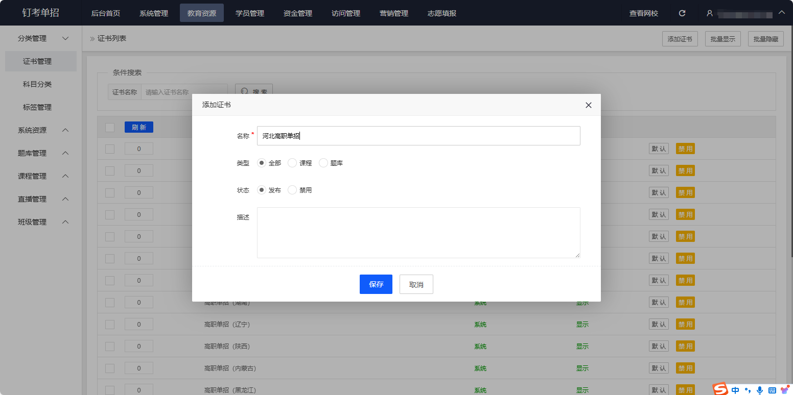
Task: Tick the select-all checkbox in table header
Action: [x=110, y=128]
